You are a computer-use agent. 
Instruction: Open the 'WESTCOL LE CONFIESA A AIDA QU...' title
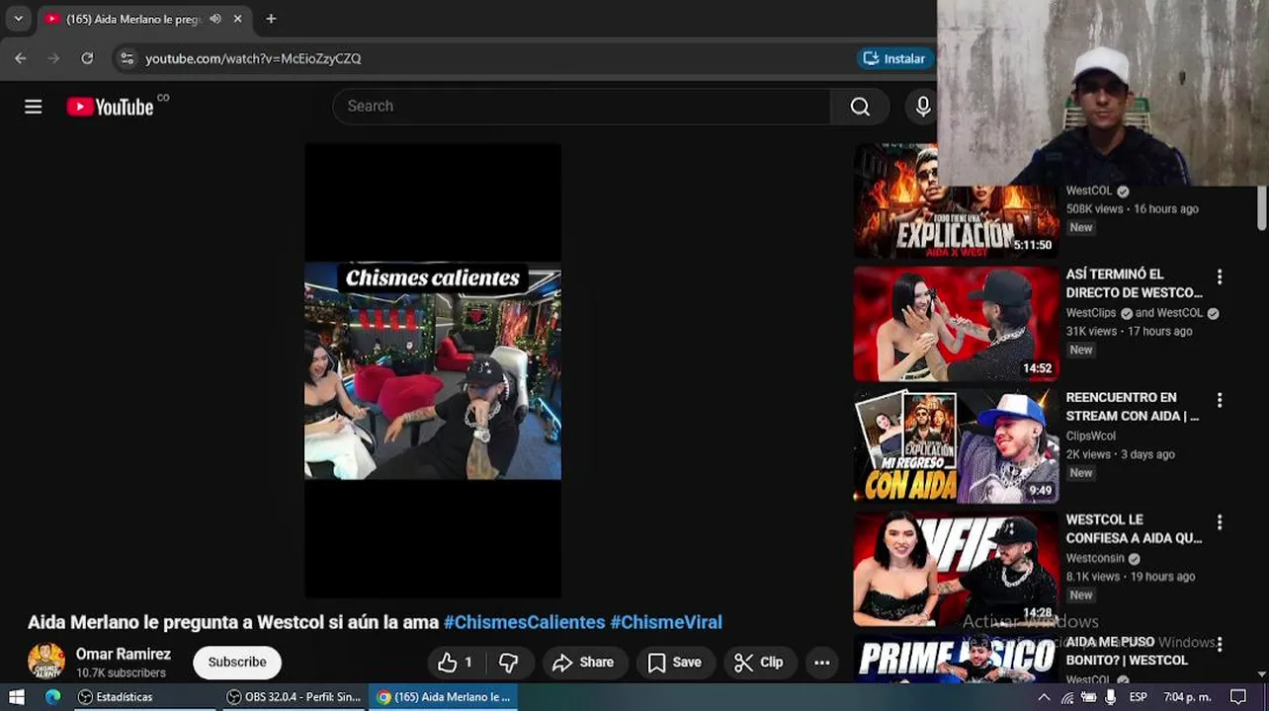pyautogui.click(x=1134, y=529)
